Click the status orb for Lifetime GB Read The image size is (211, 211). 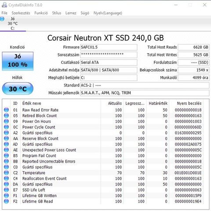[6, 201]
